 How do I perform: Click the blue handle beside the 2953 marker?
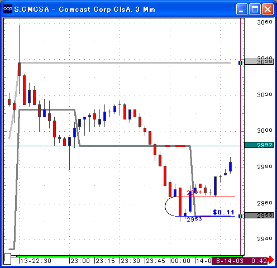(x=240, y=216)
